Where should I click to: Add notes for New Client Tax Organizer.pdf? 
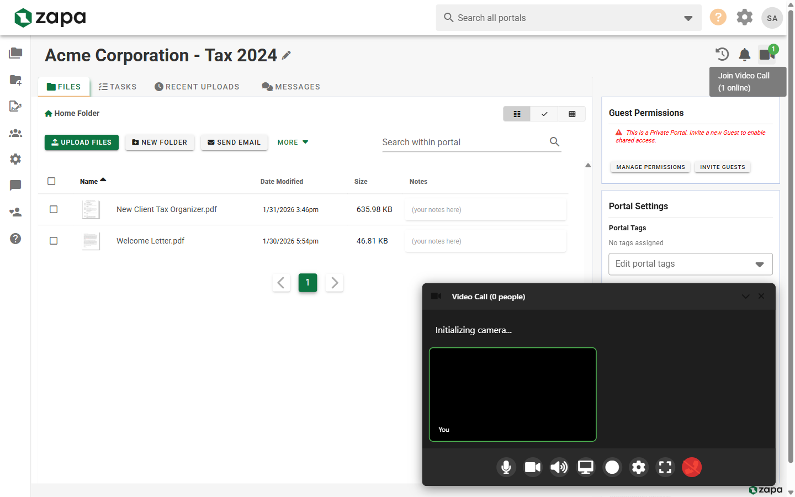click(487, 210)
